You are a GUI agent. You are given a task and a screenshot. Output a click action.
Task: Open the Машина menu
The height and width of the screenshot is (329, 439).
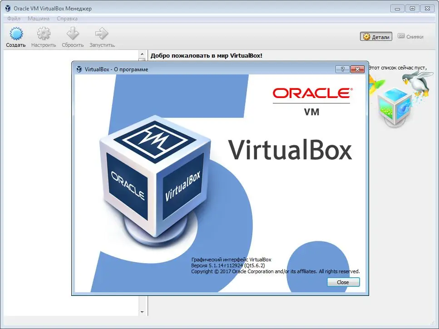point(38,19)
